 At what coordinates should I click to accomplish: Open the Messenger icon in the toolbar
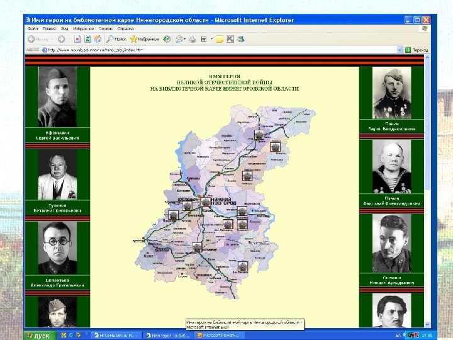(x=240, y=39)
